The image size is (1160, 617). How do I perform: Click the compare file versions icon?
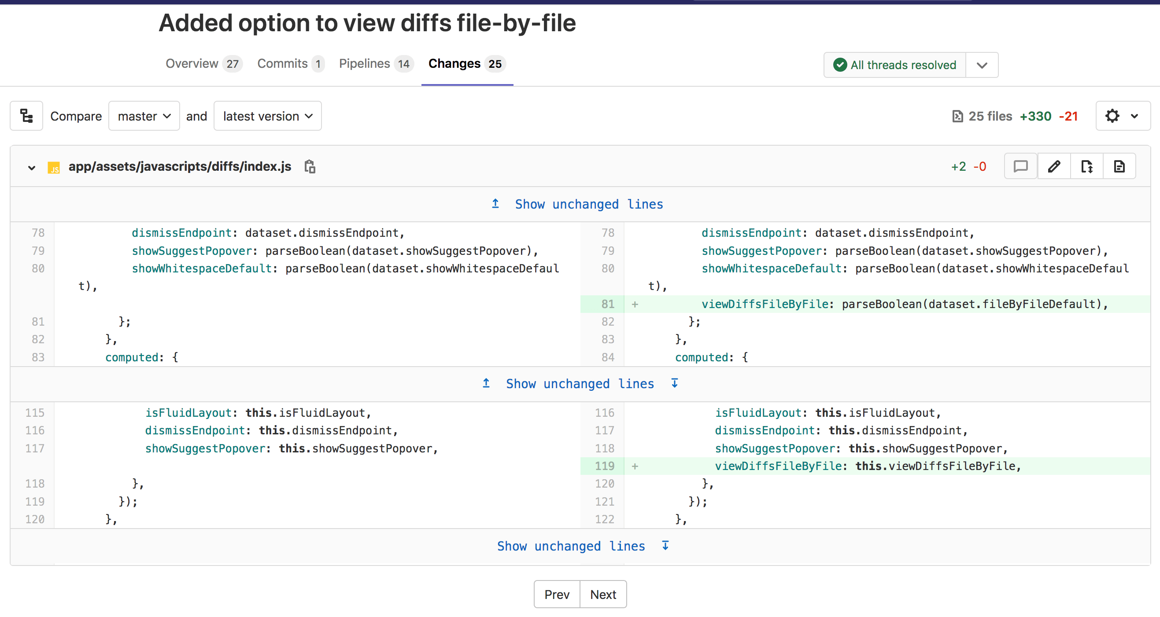click(1086, 166)
